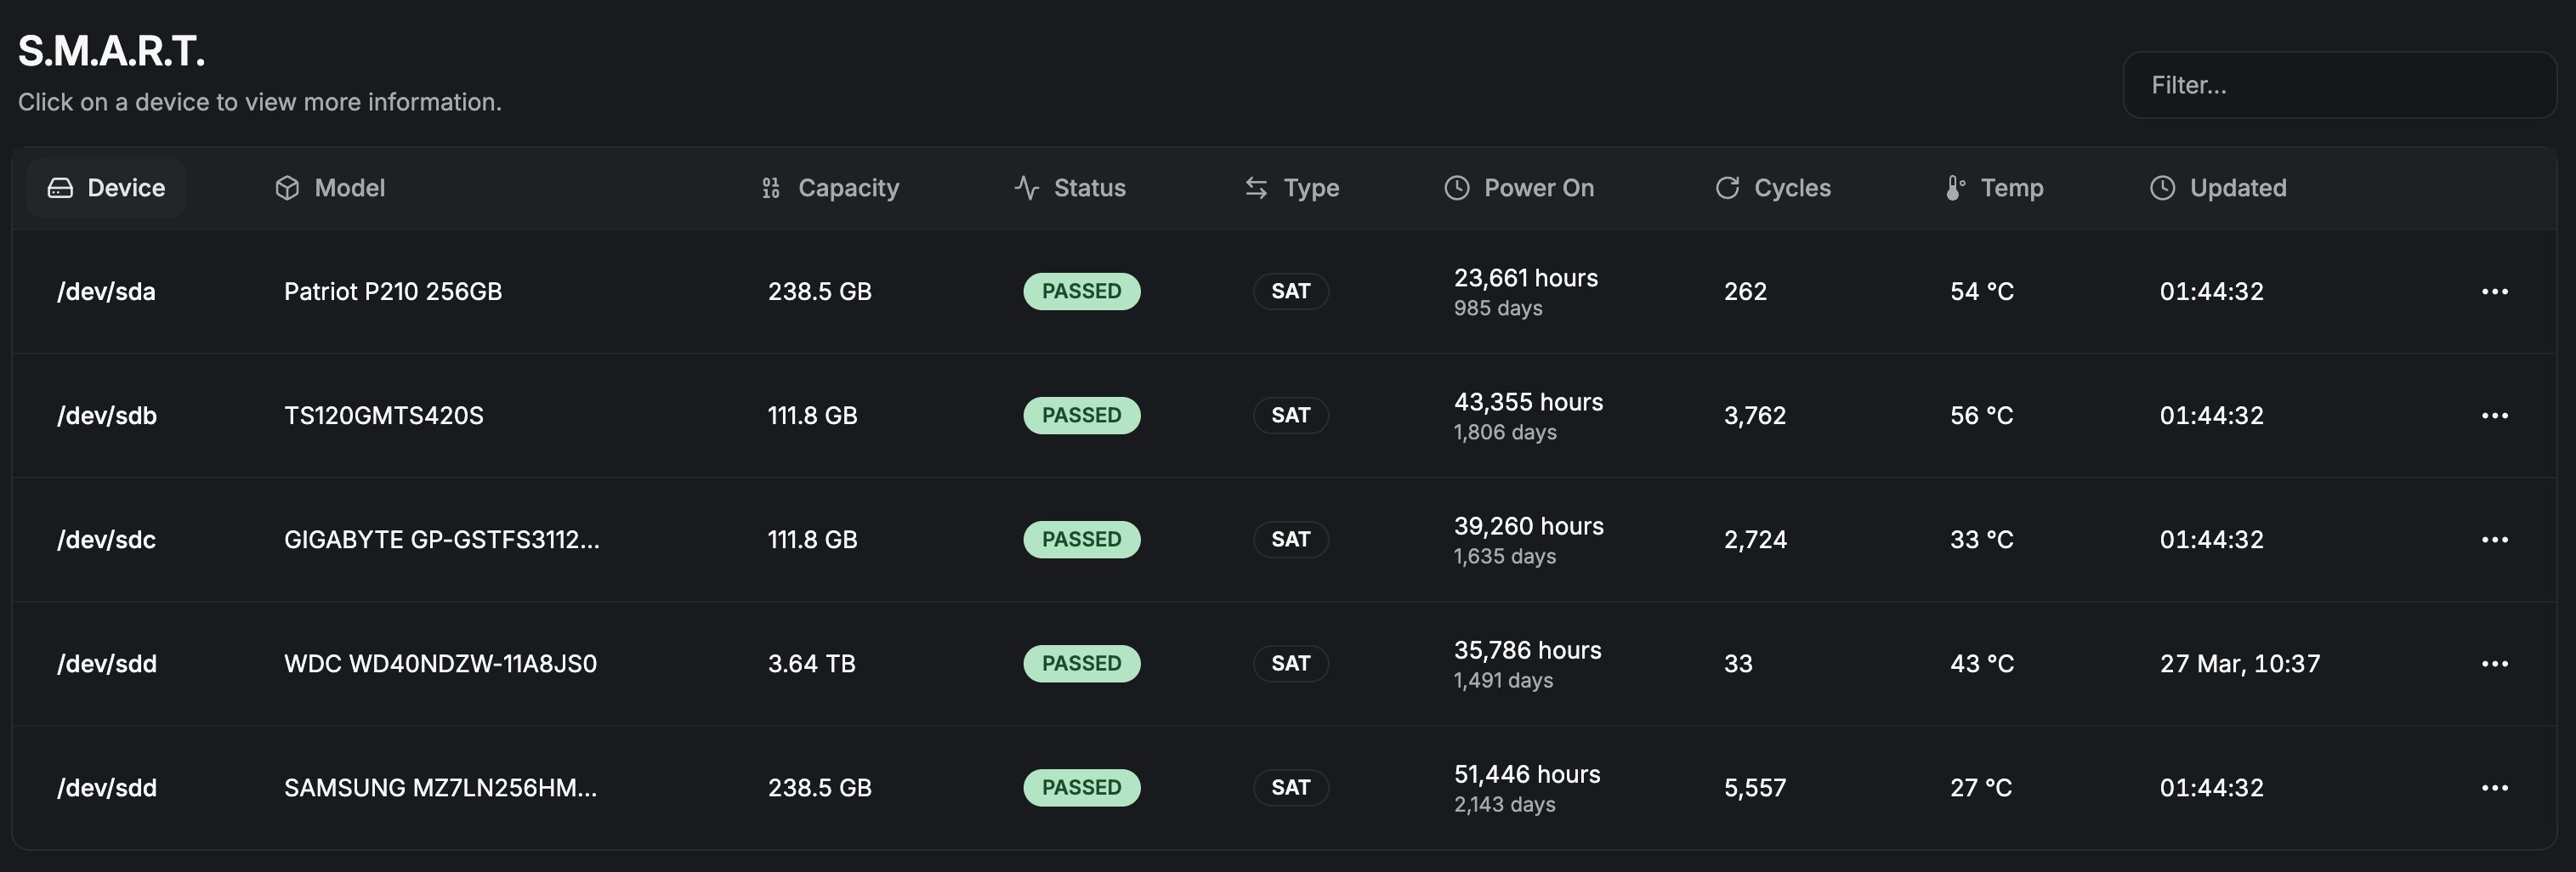Open three-dot menu for WDC WD40NDZW drive
The height and width of the screenshot is (872, 2576).
pyautogui.click(x=2495, y=663)
